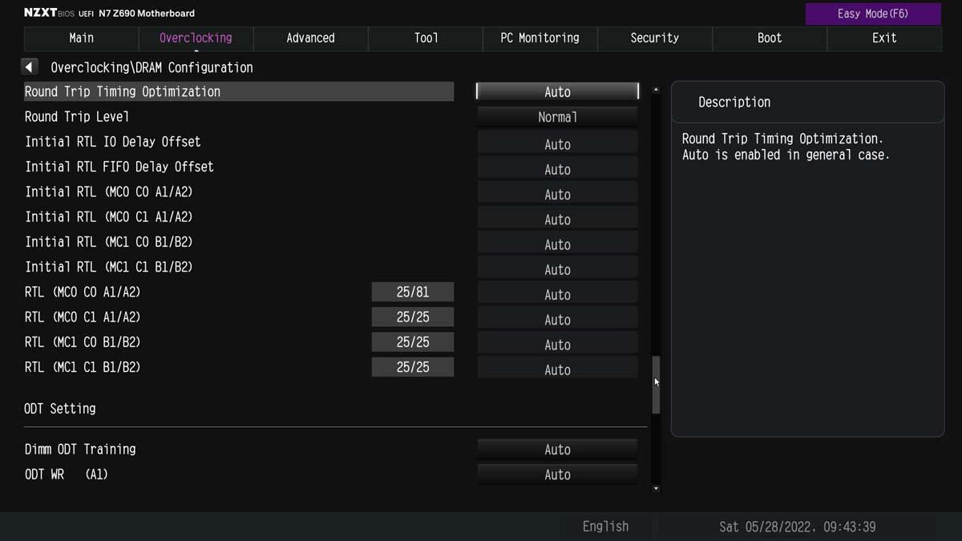Switch to the Main tab
This screenshot has height=541, width=962.
tap(81, 38)
